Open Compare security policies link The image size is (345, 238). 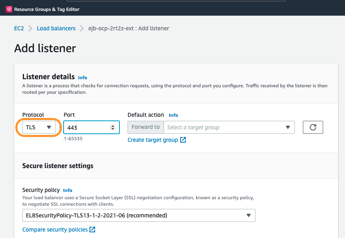55,230
